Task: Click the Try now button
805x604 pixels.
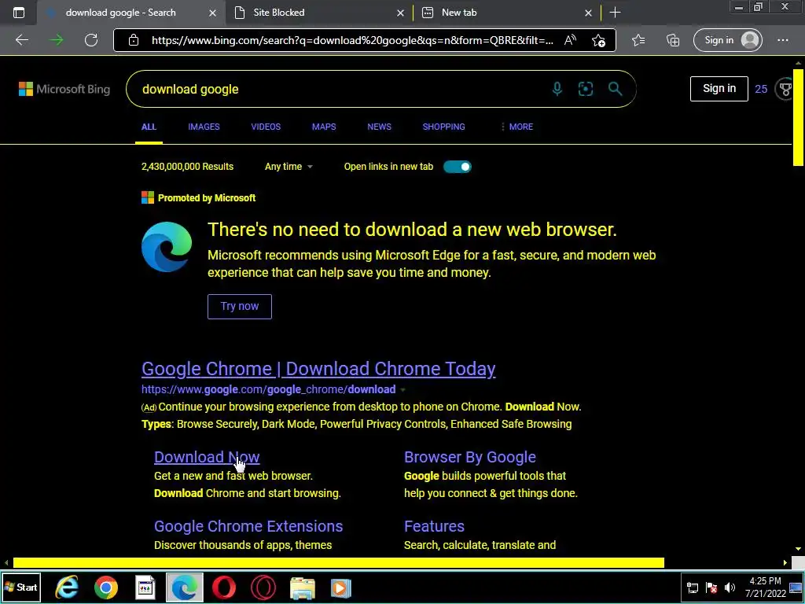Action: point(240,307)
